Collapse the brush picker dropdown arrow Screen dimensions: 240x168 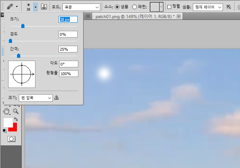(x=35, y=7)
